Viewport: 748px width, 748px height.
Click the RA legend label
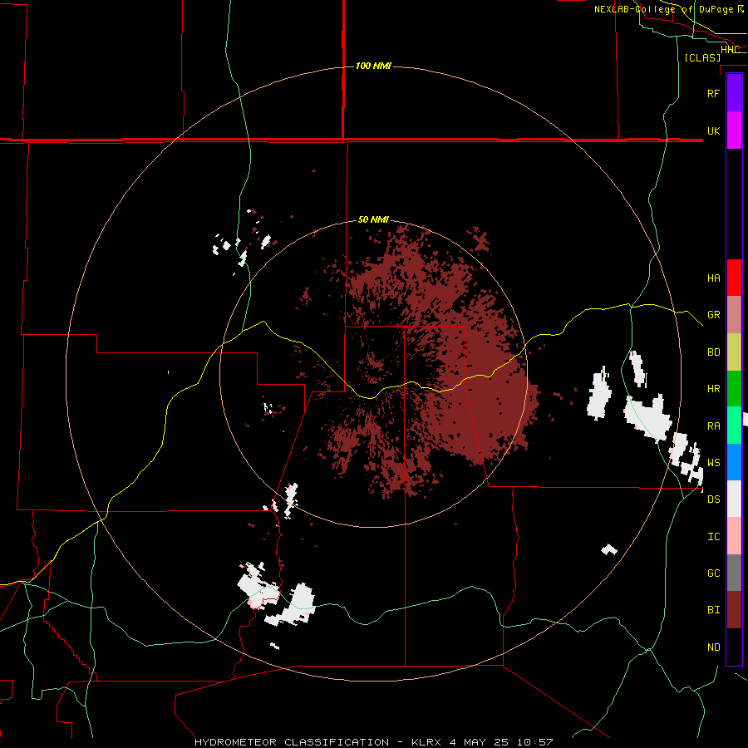tap(713, 426)
